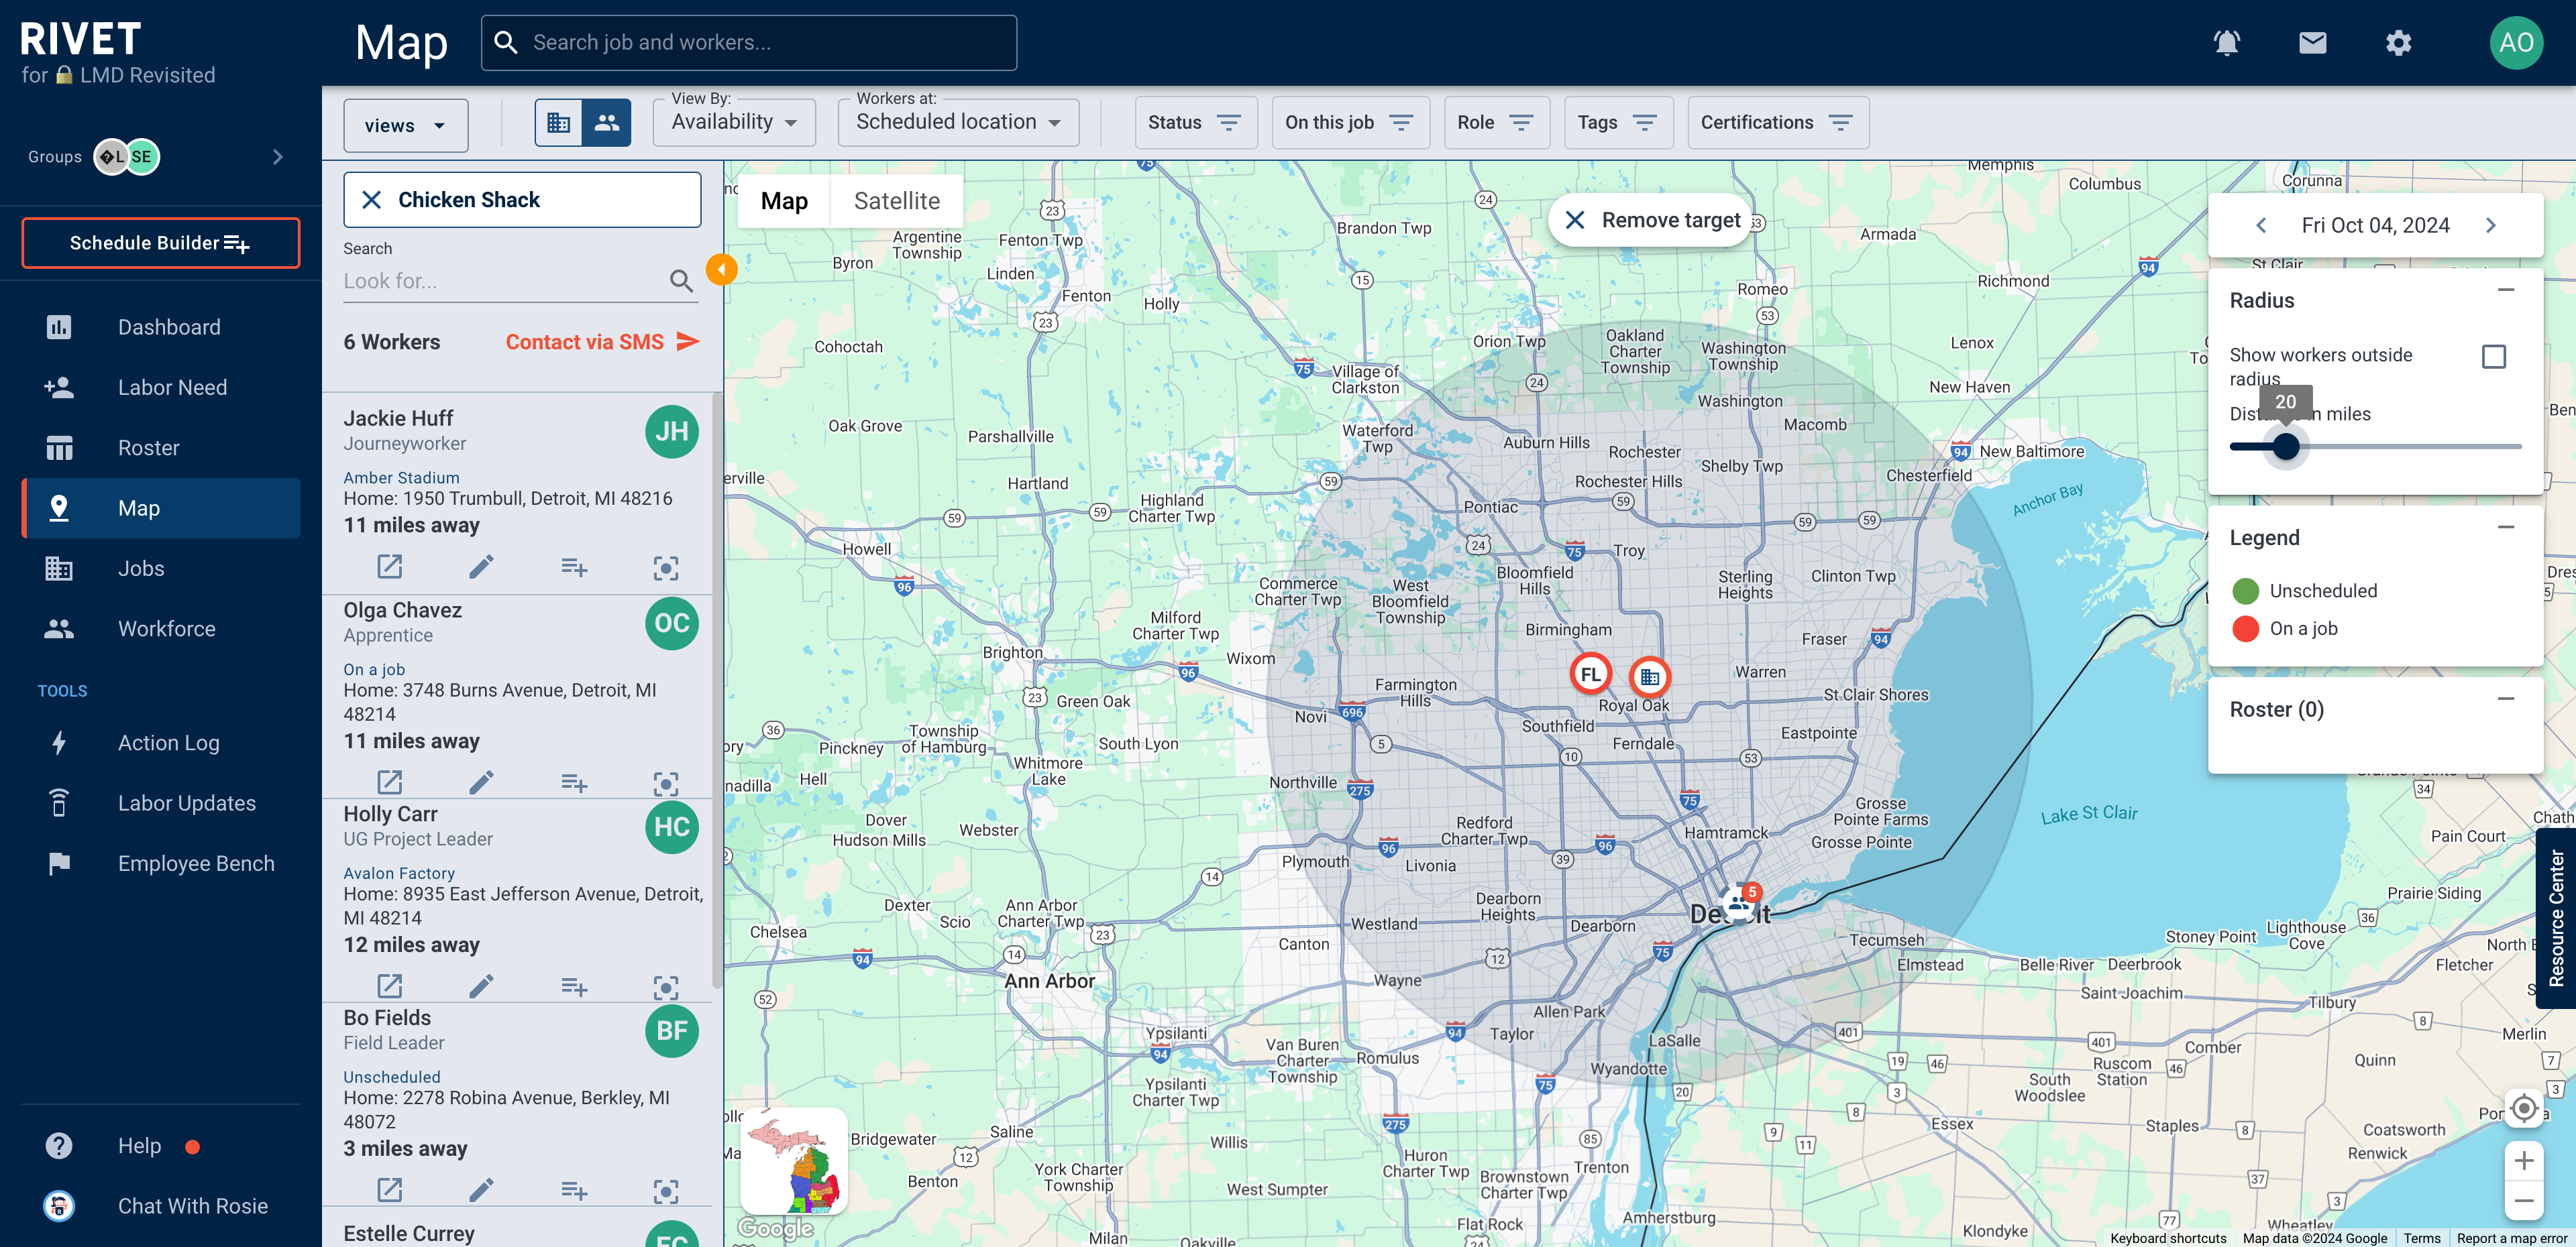Go to Labor Need in sidebar
Image resolution: width=2576 pixels, height=1247 pixels.
(161, 388)
